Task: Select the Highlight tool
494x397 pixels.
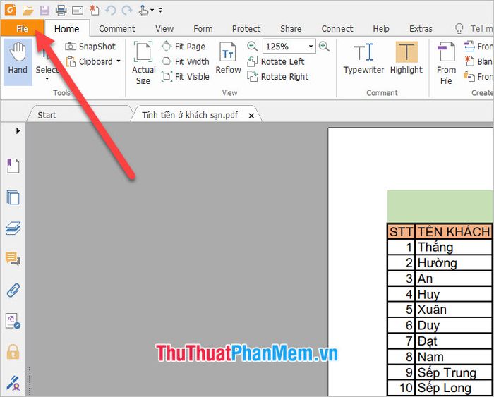Action: 406,59
